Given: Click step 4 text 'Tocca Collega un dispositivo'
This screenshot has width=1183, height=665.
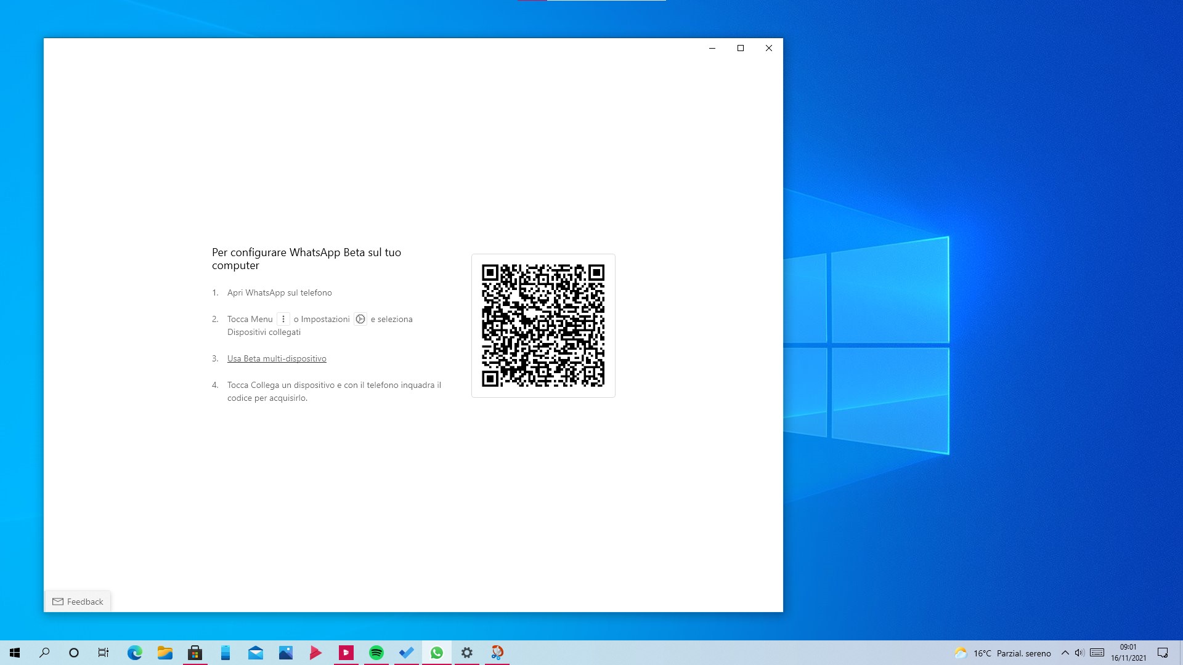Looking at the screenshot, I should (x=281, y=385).
